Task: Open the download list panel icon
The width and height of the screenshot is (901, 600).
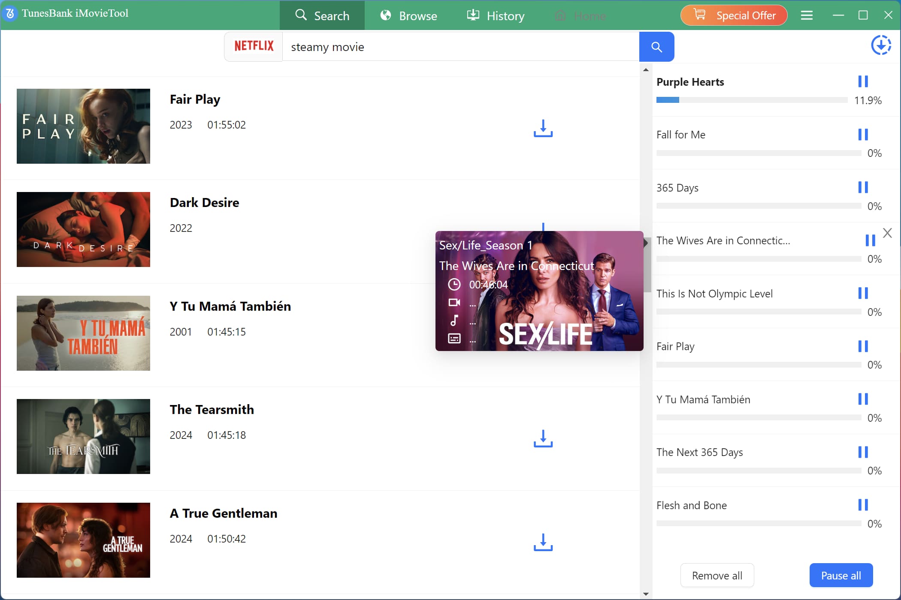Action: tap(881, 45)
